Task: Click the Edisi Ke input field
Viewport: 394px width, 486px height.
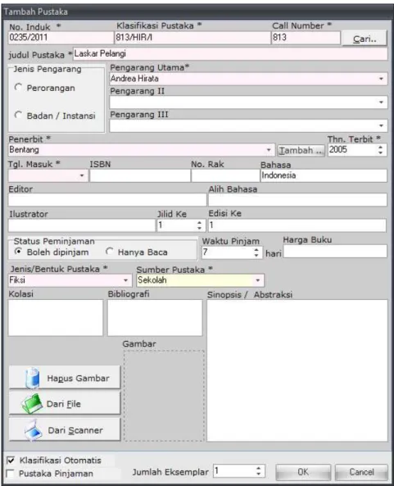Action: pyautogui.click(x=297, y=225)
